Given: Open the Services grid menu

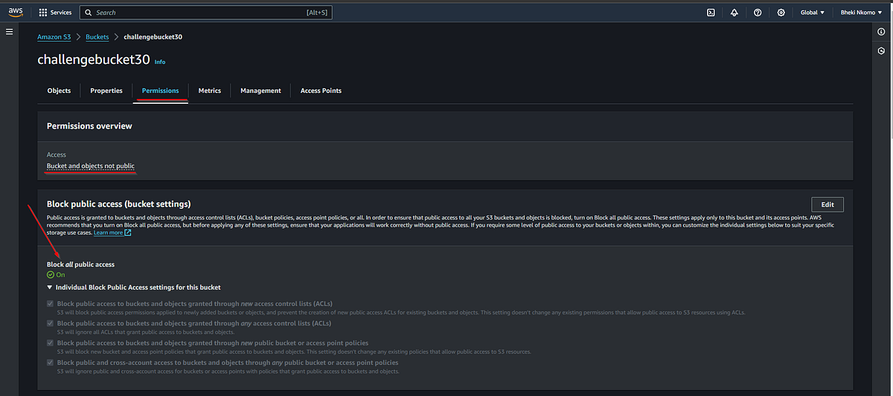Looking at the screenshot, I should pos(43,13).
